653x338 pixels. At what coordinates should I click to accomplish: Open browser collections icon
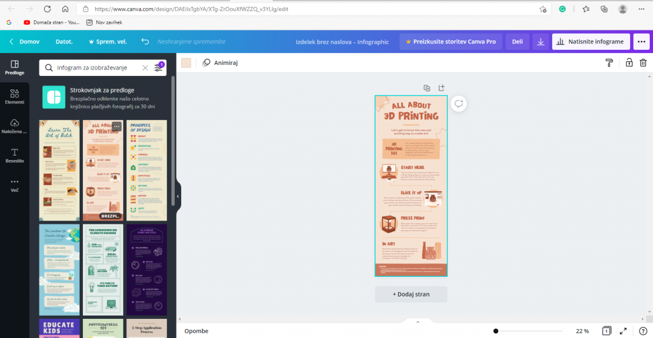(x=605, y=9)
